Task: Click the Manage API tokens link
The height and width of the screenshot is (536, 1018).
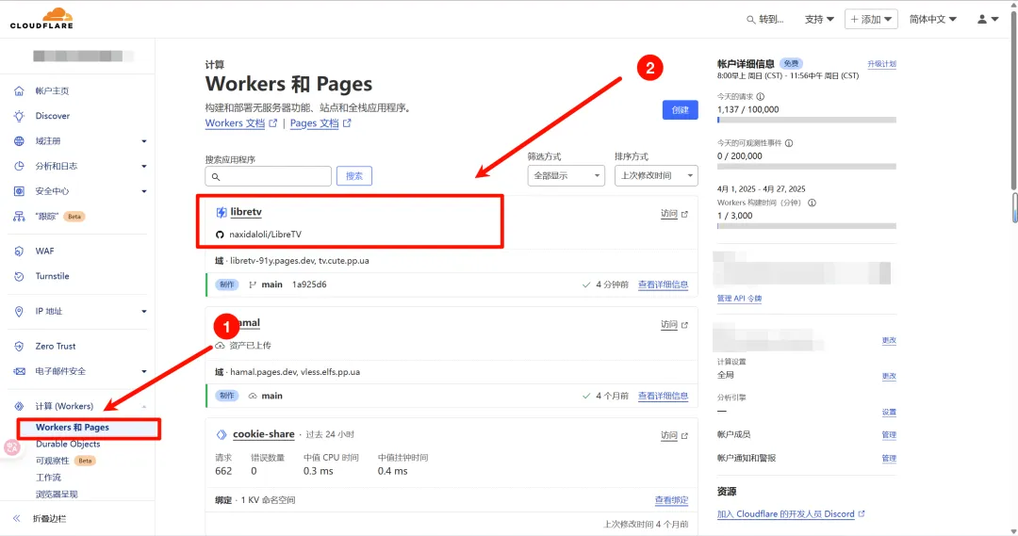Action: coord(739,299)
